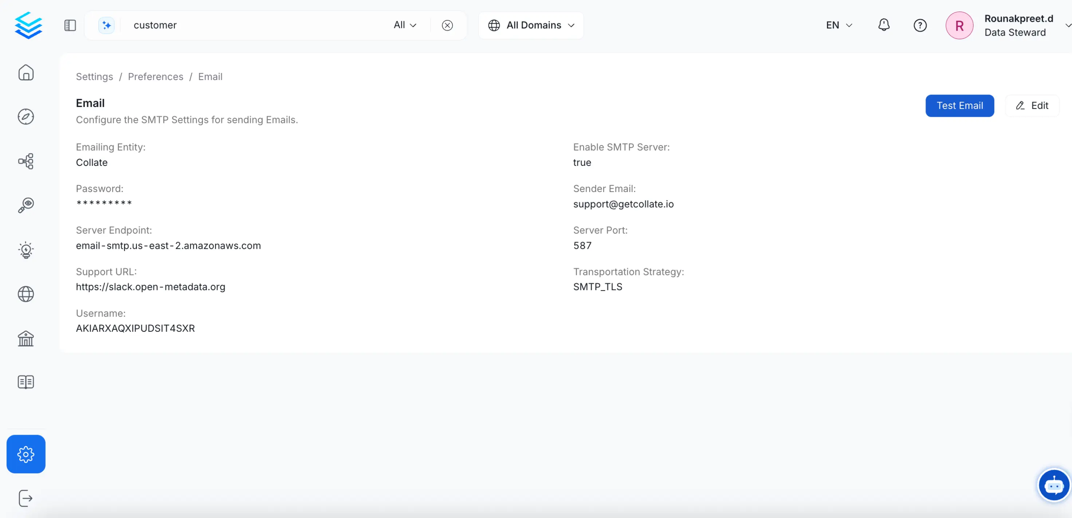Open the chatbot assistant bubble
Screen dimensions: 1072x518
[x=1053, y=485]
